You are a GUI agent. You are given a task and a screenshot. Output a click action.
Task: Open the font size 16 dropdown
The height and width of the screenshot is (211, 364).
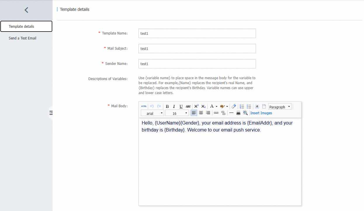177,113
